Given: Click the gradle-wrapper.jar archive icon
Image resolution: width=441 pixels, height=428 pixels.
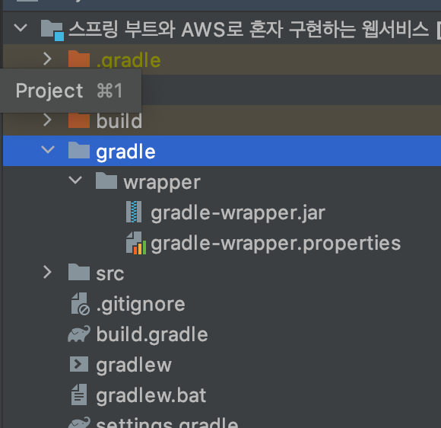Looking at the screenshot, I should point(134,212).
